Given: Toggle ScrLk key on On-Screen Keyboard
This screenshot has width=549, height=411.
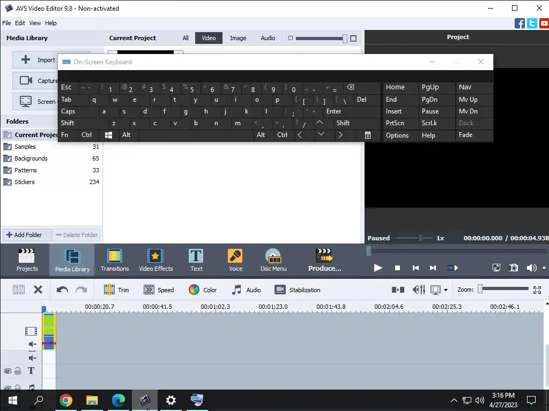Looking at the screenshot, I should pyautogui.click(x=436, y=123).
